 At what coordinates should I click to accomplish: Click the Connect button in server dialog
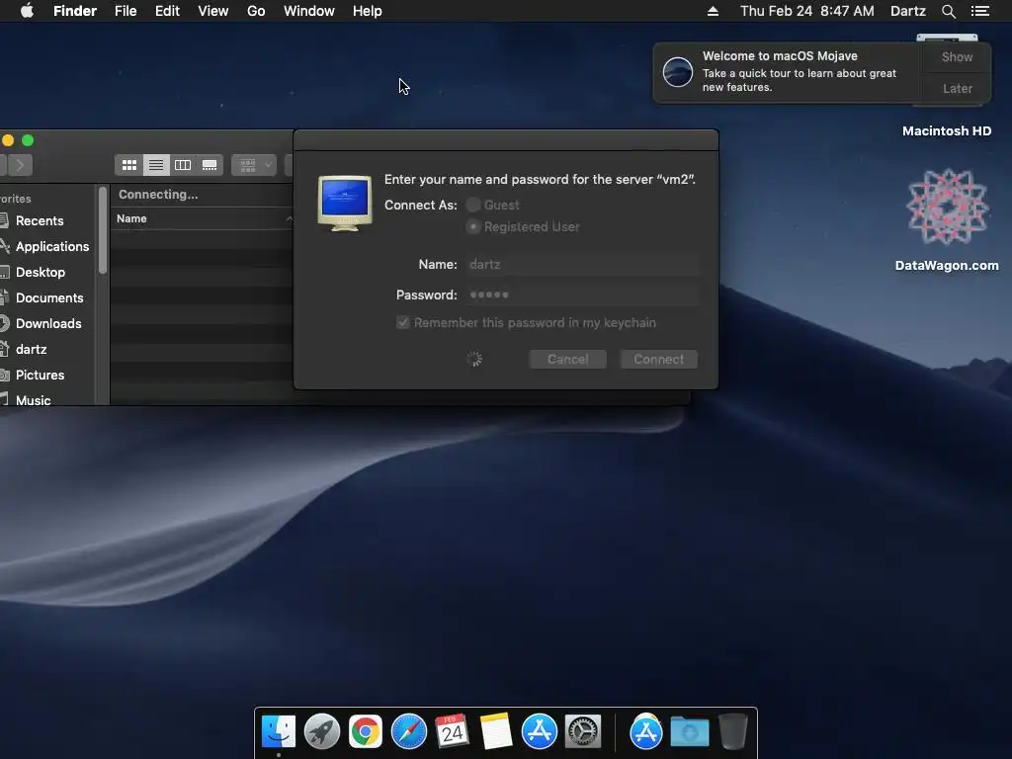(658, 359)
